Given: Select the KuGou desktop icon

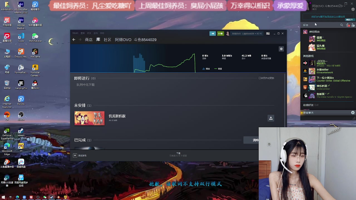Looking at the screenshot, I should pos(21,101).
